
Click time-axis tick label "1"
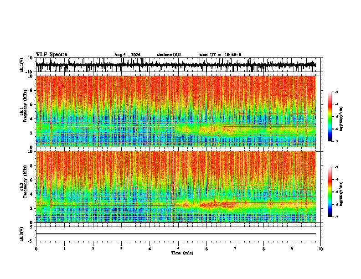coord(64,249)
